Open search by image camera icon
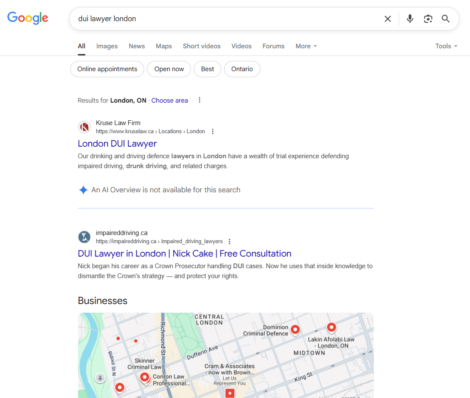The width and height of the screenshot is (470, 398). (x=428, y=19)
